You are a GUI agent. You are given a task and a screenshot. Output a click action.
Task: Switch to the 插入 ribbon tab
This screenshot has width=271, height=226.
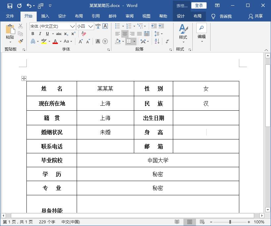(x=45, y=16)
